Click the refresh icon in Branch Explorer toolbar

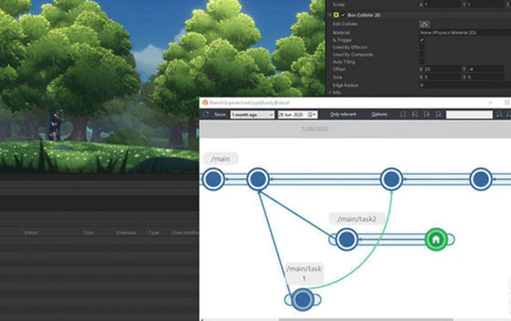[x=205, y=114]
